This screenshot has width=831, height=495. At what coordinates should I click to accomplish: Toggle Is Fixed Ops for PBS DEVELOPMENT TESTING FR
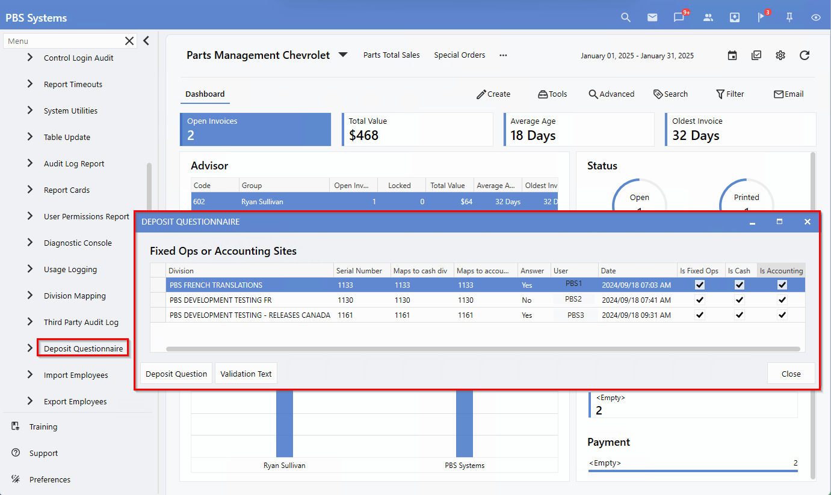(700, 300)
